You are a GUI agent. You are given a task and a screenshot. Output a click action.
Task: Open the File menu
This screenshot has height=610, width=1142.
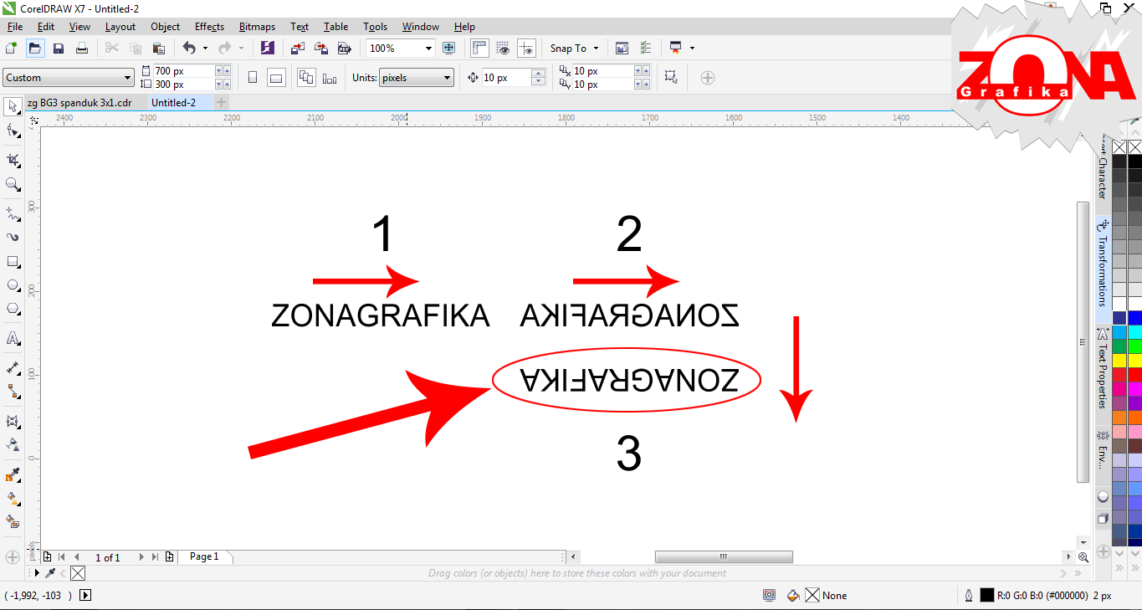(14, 27)
